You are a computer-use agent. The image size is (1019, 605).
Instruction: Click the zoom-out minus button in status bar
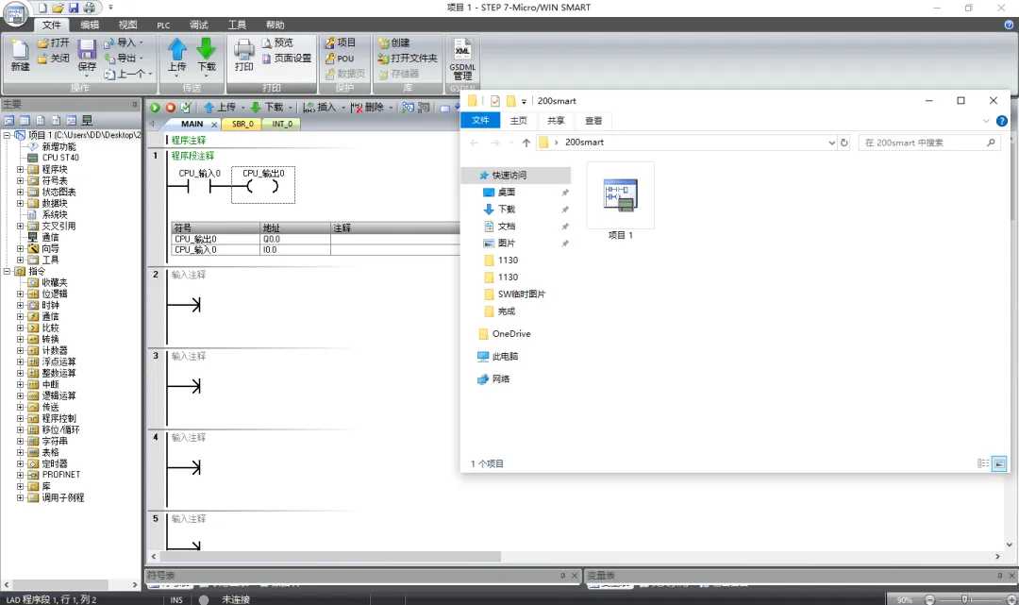click(x=929, y=599)
